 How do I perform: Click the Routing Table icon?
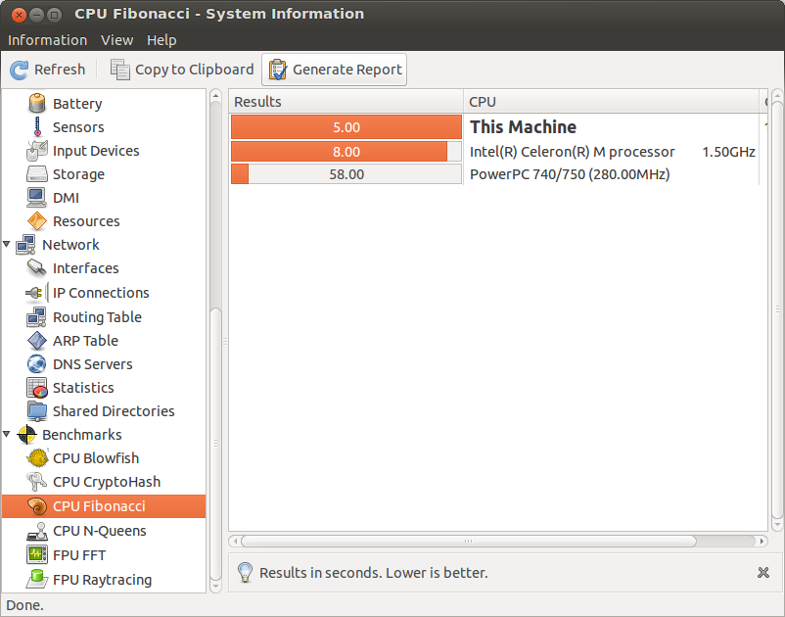(x=37, y=317)
